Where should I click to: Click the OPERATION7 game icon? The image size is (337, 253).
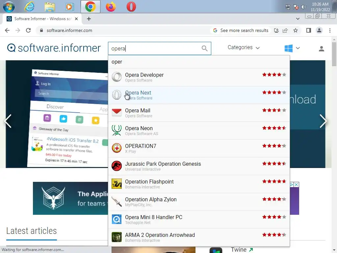pyautogui.click(x=117, y=148)
